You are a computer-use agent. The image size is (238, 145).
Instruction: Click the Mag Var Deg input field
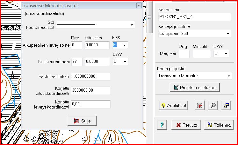(184, 54)
